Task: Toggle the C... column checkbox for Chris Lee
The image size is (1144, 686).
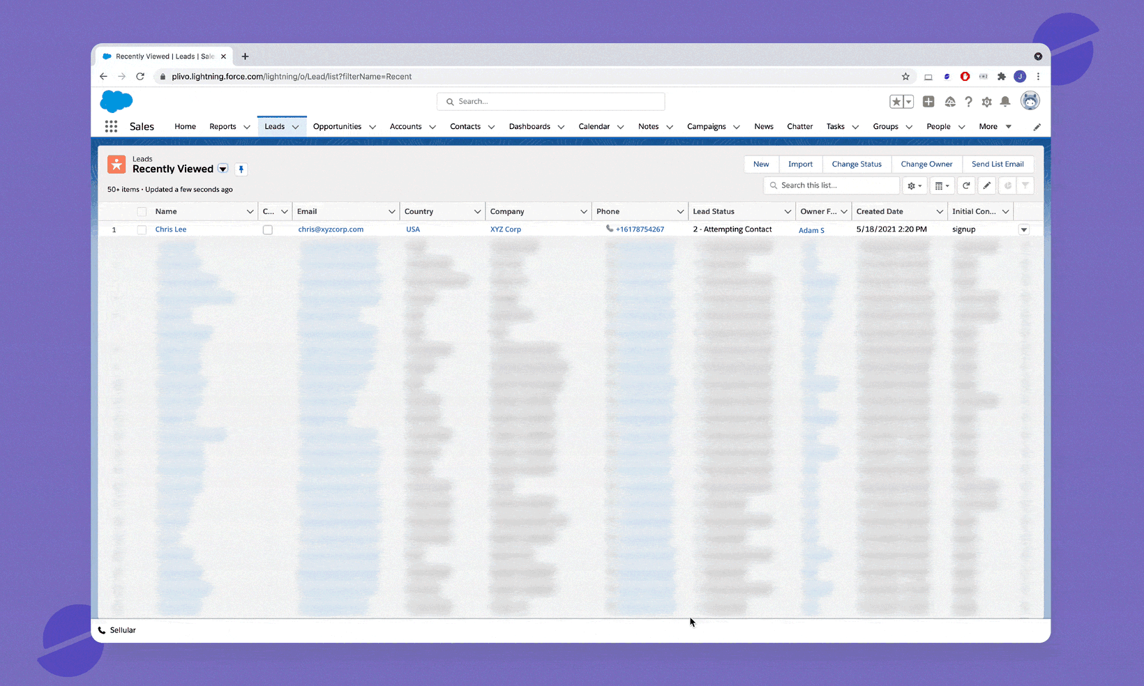Action: click(x=268, y=229)
